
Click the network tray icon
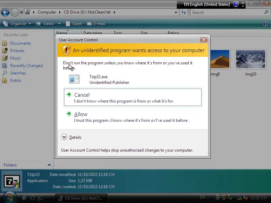click(239, 198)
